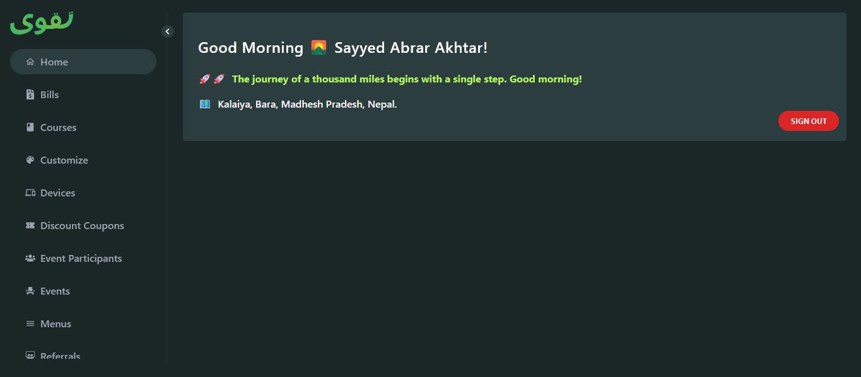Click the Menus hamburger lines icon
Screen dimensions: 861x377
click(30, 324)
